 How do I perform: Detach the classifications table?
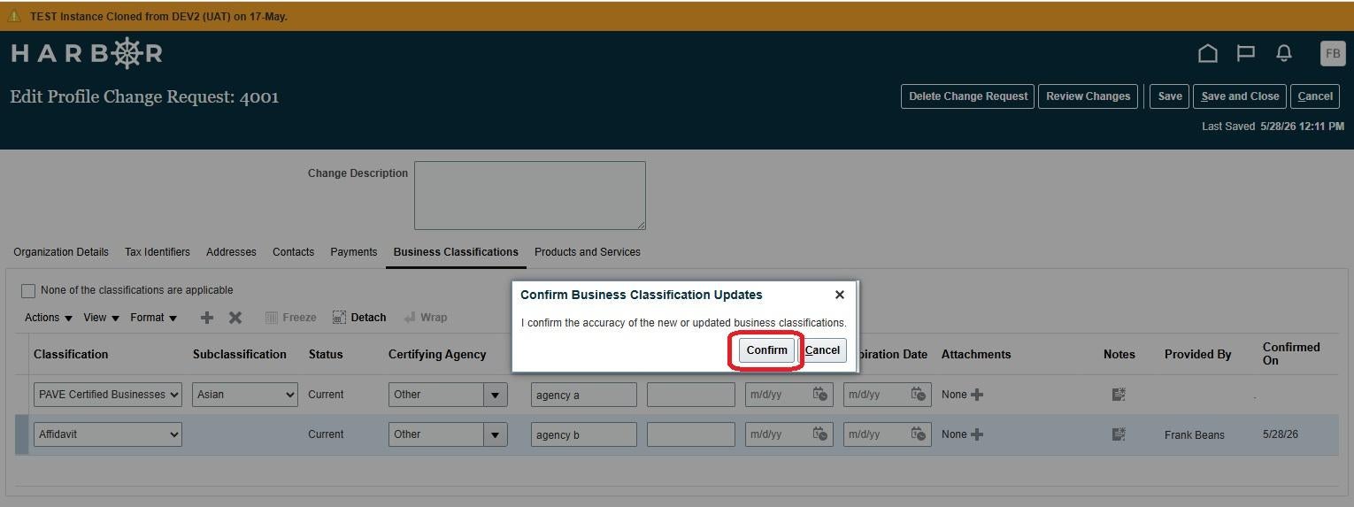[359, 318]
